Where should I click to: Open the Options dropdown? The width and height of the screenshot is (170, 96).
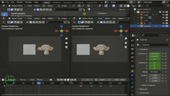pos(123,10)
